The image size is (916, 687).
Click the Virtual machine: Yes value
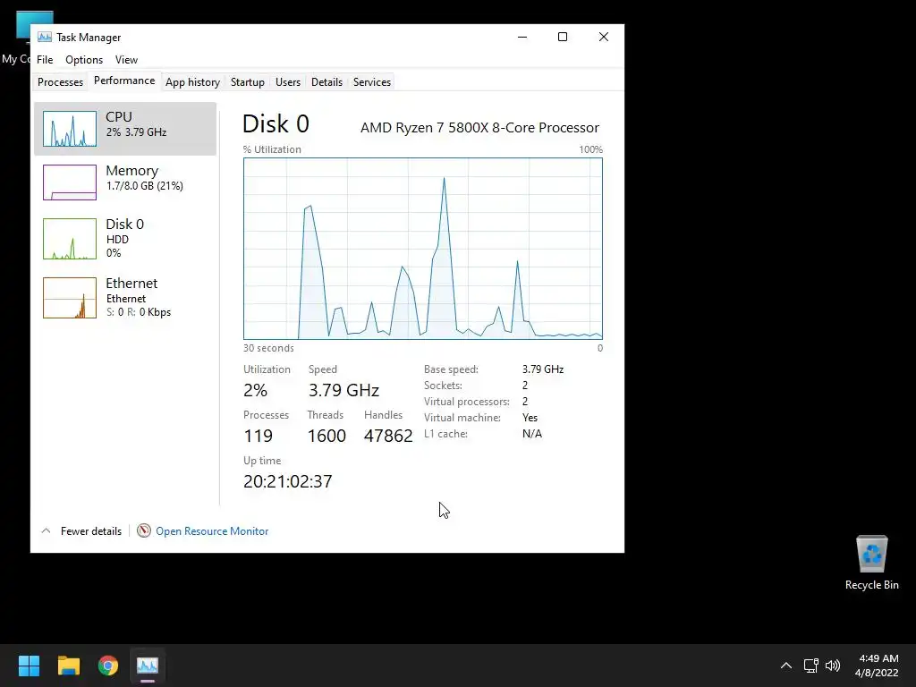pos(530,418)
